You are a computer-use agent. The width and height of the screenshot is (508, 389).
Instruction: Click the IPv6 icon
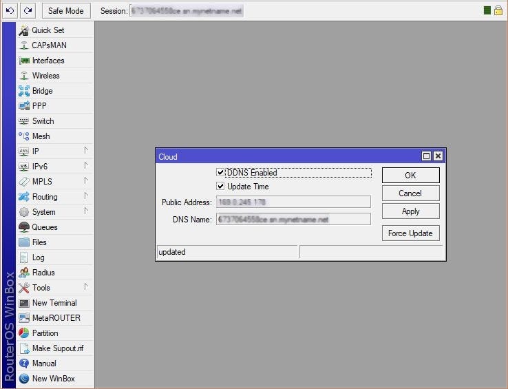pos(24,167)
